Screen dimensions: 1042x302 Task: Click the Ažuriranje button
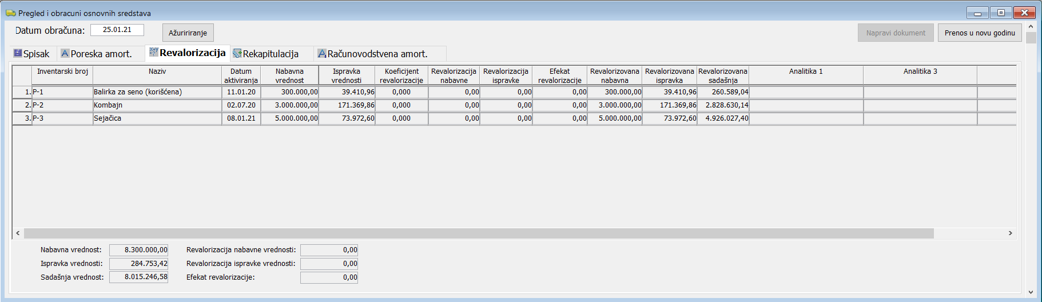point(188,33)
